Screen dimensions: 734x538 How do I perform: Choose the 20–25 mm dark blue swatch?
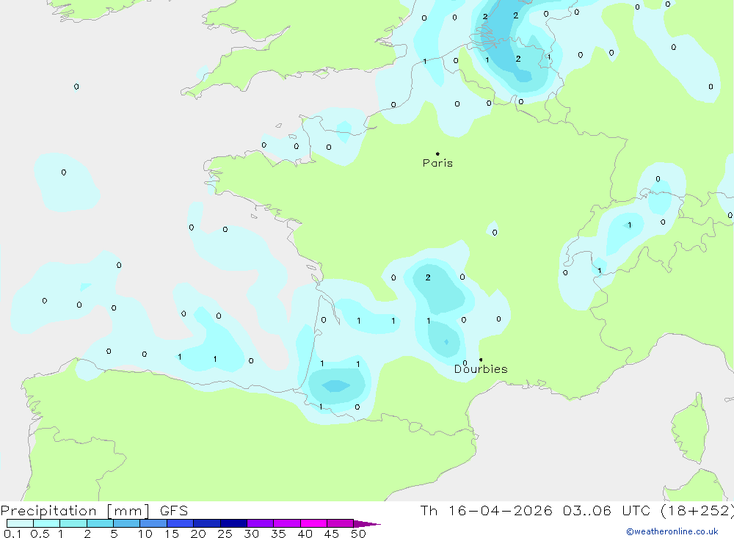207,523
